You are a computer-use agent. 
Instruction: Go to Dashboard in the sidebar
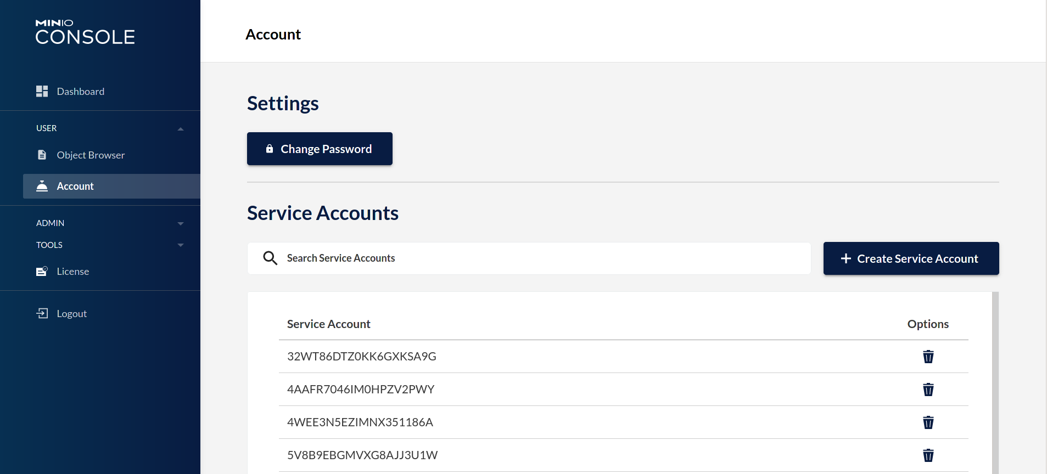(80, 92)
